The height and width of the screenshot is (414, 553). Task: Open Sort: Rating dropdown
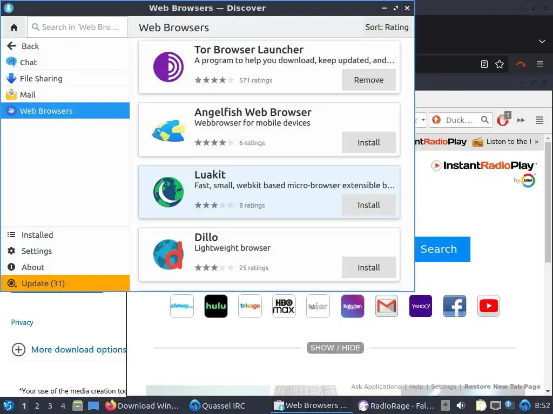[387, 27]
